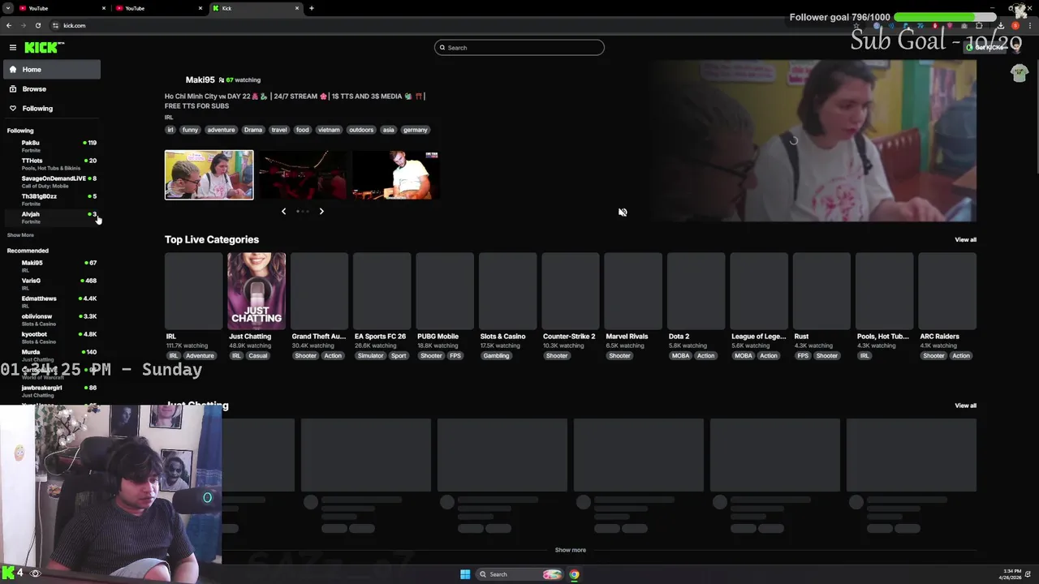This screenshot has height=584, width=1039.
Task: Select the red-lit second featured thumbnail
Action: 303,174
